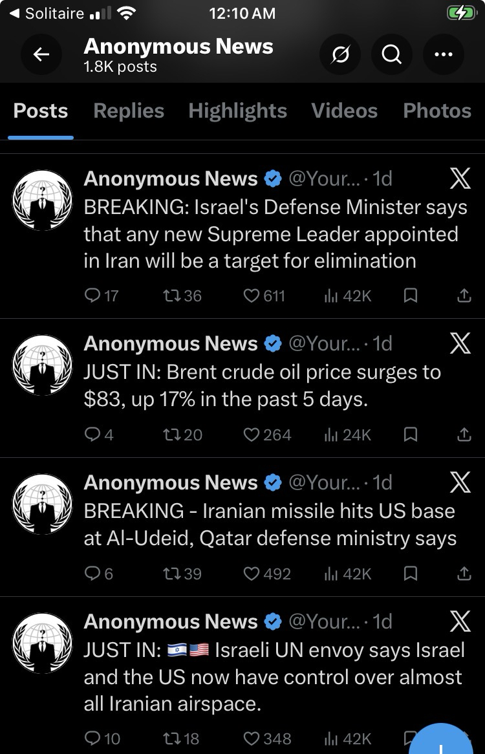Share the Israel's Defense Minister post
This screenshot has width=485, height=754.
coord(464,296)
